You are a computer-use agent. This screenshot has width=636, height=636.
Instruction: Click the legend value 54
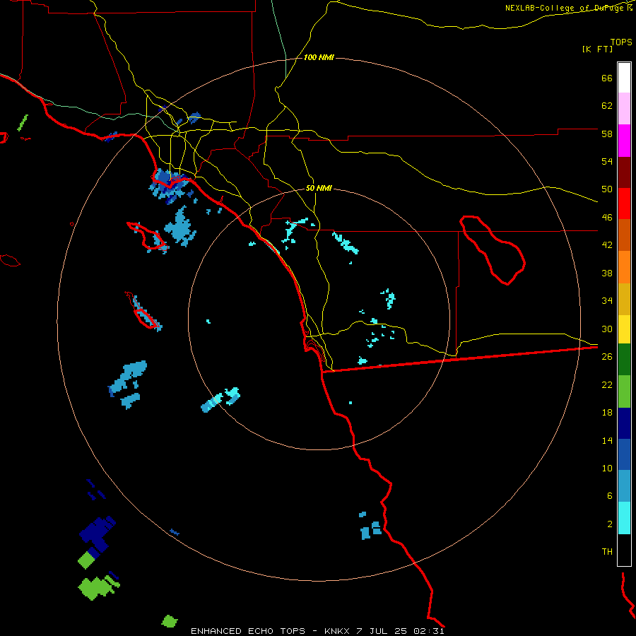pyautogui.click(x=607, y=161)
